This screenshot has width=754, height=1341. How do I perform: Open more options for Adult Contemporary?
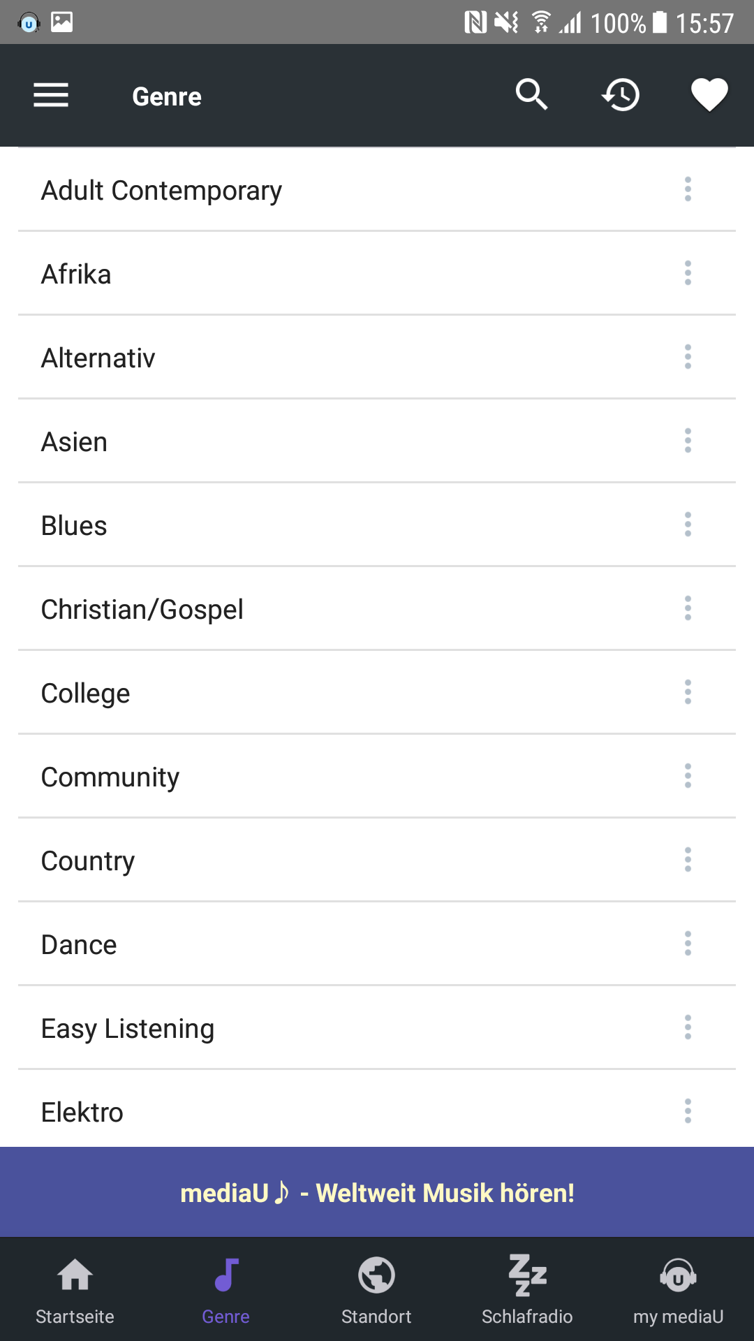(x=688, y=189)
